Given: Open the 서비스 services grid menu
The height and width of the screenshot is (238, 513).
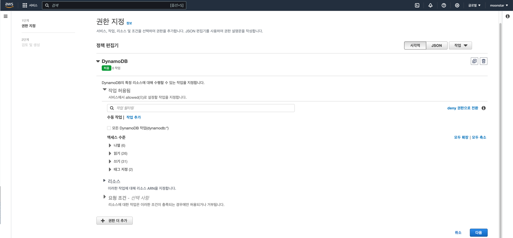Looking at the screenshot, I should click(30, 5).
